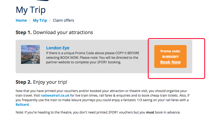
Task: Click the BHB9KBFF promo code text
Action: (170, 57)
